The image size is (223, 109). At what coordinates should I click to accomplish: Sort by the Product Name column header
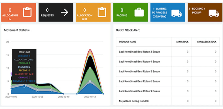127,42
